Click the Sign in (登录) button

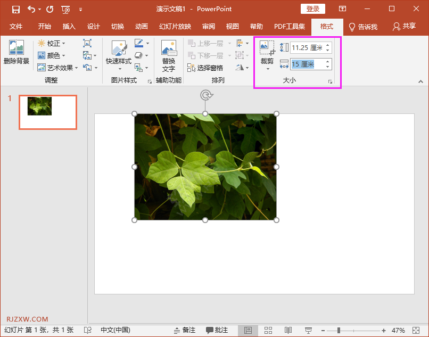pyautogui.click(x=313, y=9)
